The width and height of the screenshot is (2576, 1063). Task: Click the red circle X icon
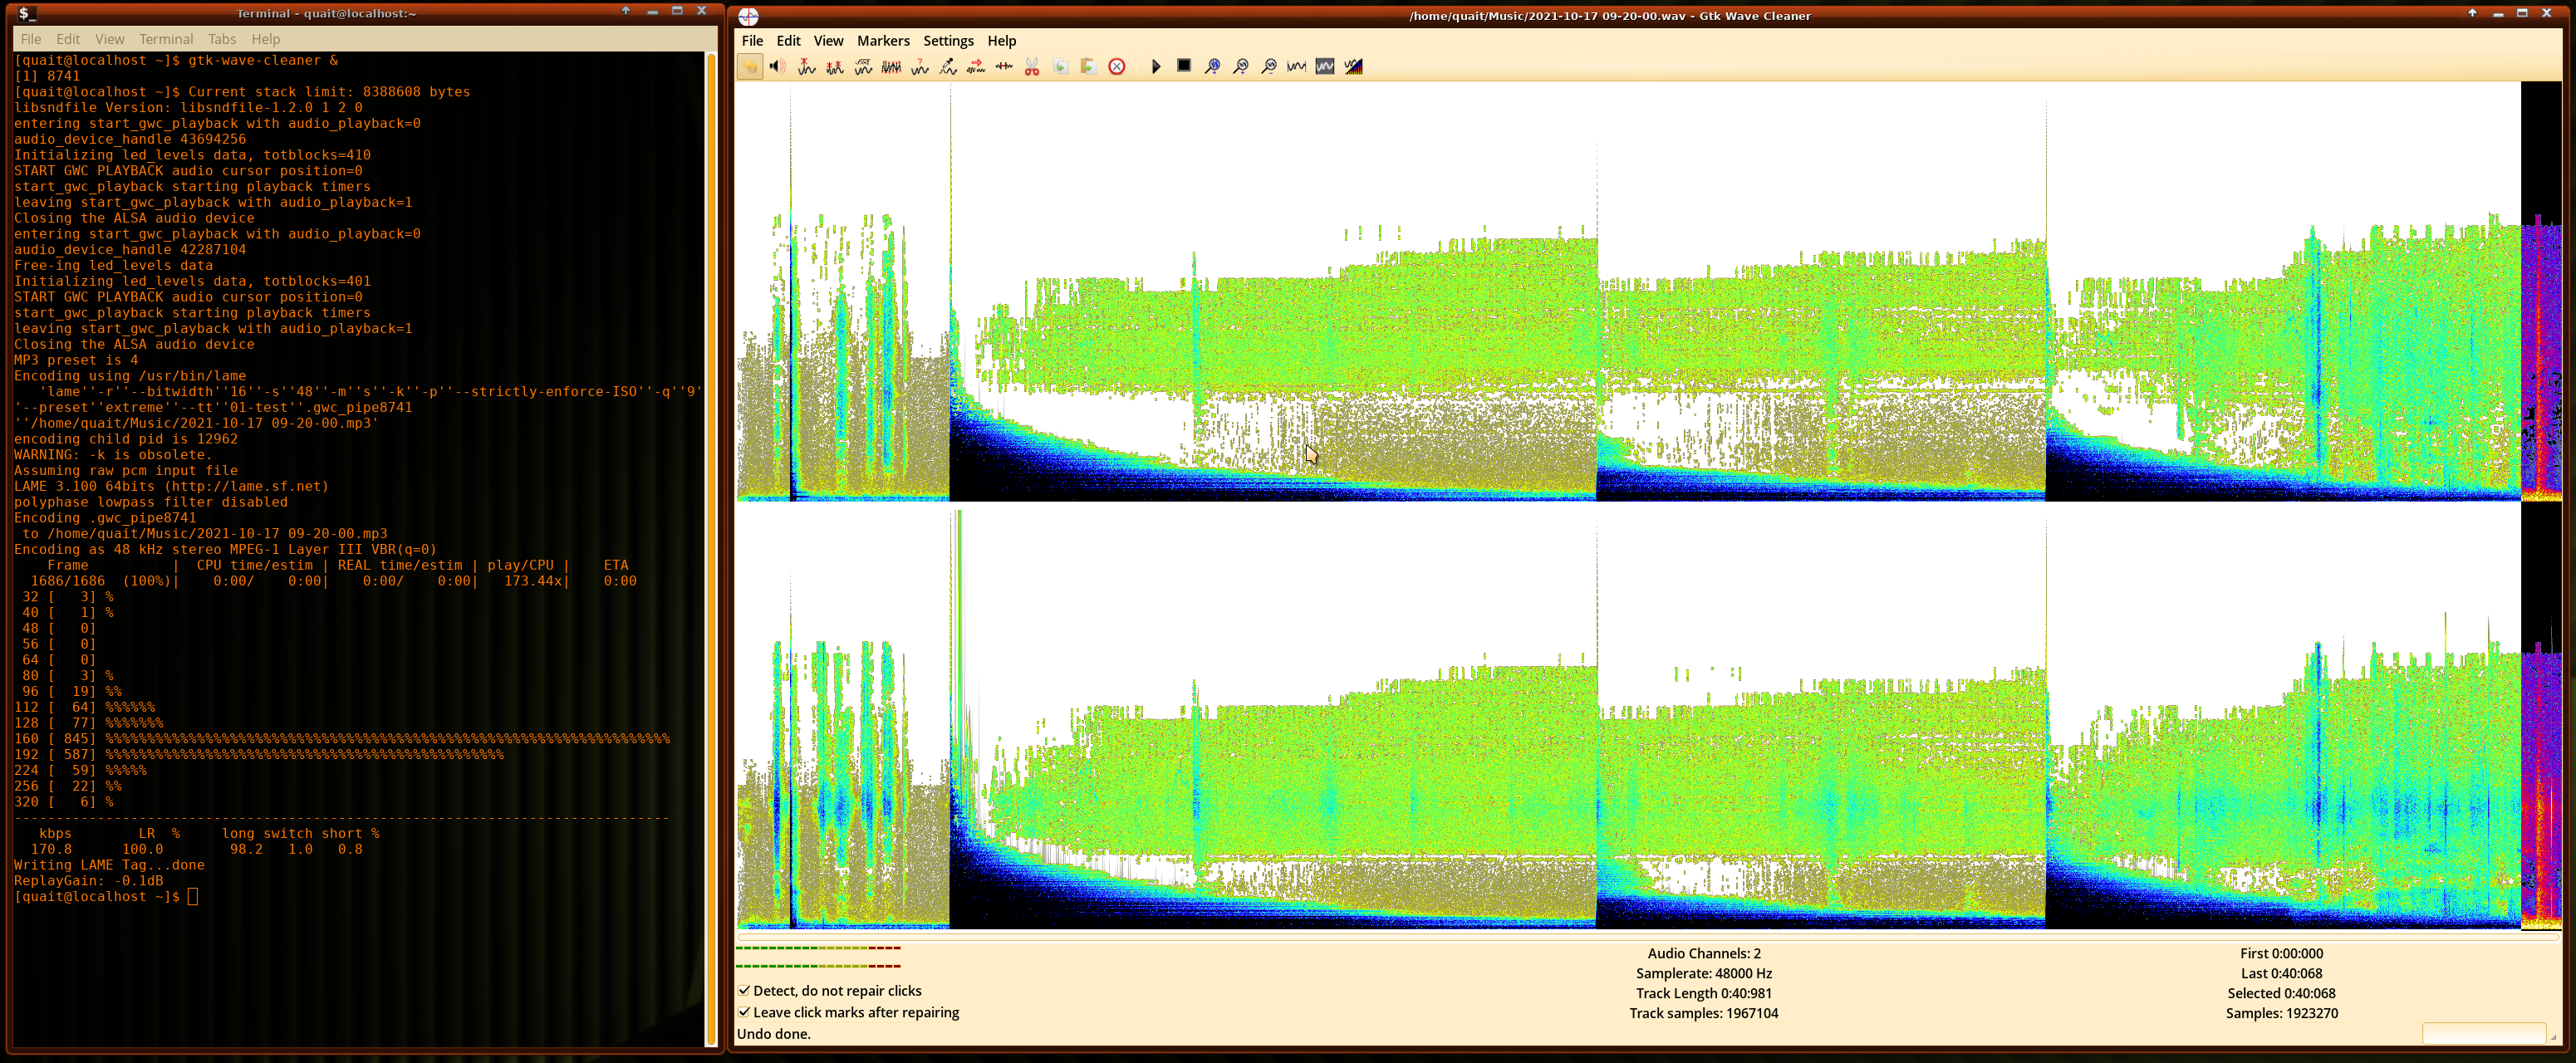pyautogui.click(x=1117, y=66)
